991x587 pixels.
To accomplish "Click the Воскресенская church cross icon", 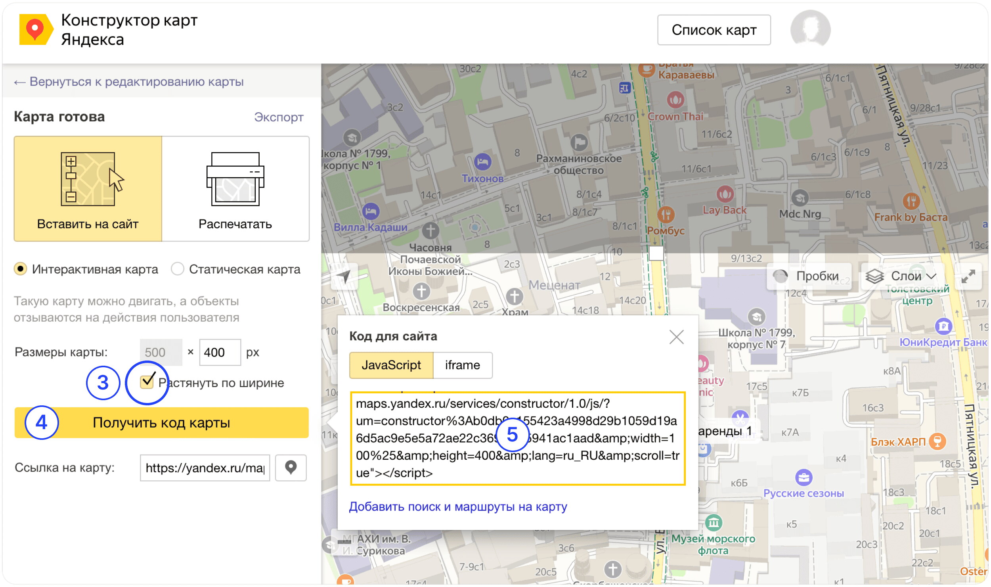I will click(x=421, y=292).
